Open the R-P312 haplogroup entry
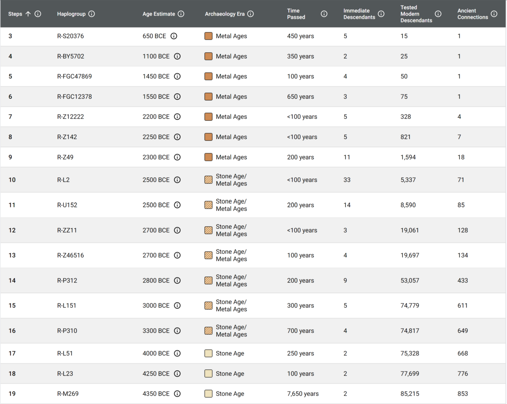The width and height of the screenshot is (507, 404). click(67, 281)
